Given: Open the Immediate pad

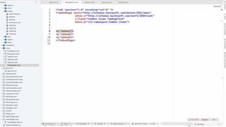Looking at the screenshot, I should 82,124.
